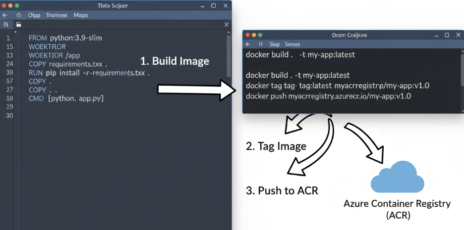This screenshot has width=464, height=230.
Task: Open the explorer grid icon in the editor
Action: [5, 25]
